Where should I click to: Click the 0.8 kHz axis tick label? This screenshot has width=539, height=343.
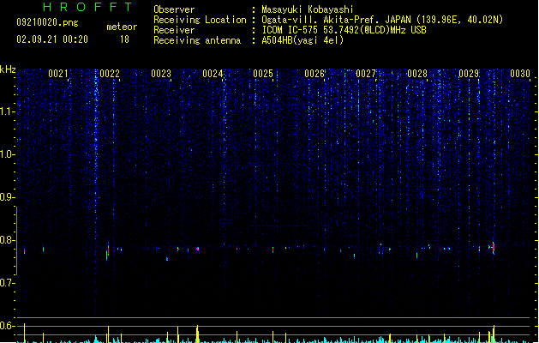[x=7, y=240]
